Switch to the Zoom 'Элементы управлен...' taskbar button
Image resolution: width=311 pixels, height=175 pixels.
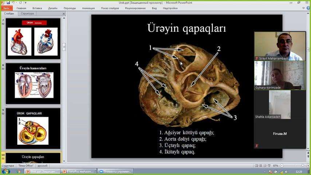(115, 171)
